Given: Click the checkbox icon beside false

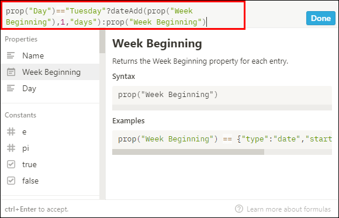Looking at the screenshot, I should (11, 181).
